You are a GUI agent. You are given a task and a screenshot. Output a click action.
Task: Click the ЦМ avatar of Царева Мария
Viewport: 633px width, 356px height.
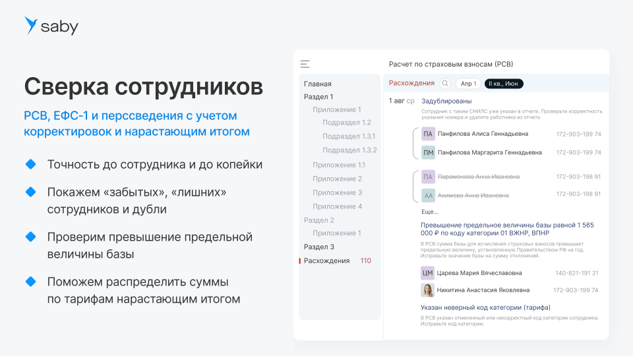427,273
